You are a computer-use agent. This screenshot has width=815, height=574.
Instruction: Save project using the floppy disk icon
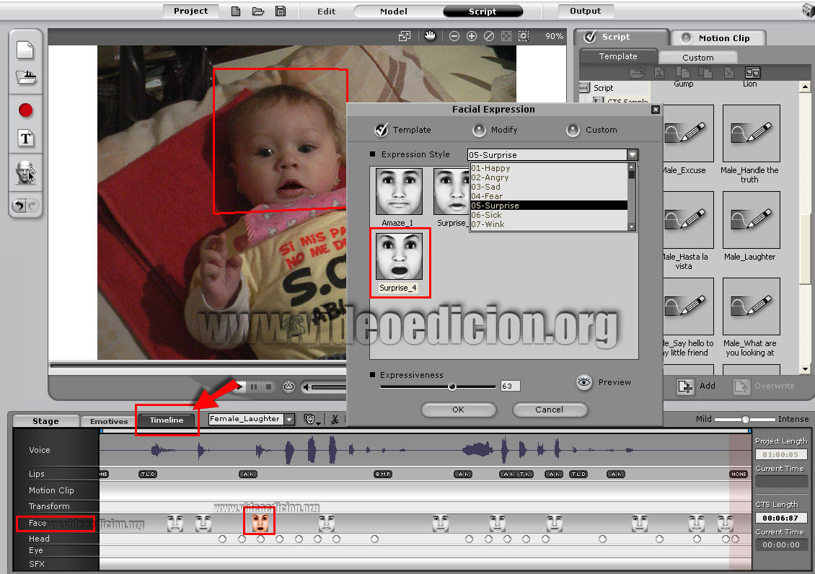281,12
